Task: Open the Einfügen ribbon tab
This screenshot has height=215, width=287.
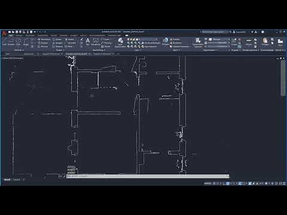Action: coord(20,36)
